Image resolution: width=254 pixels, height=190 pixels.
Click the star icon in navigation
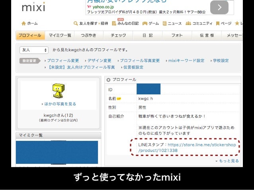pyautogui.click(x=237, y=23)
